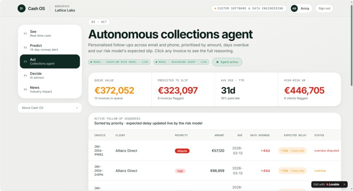The width and height of the screenshot is (353, 191).
Task: Click the Lattice Labs workspace name
Action: click(x=65, y=10)
